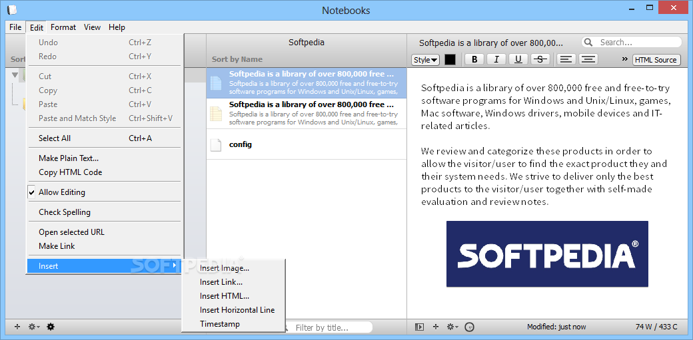
Task: Open the Style dropdown
Action: 425,60
